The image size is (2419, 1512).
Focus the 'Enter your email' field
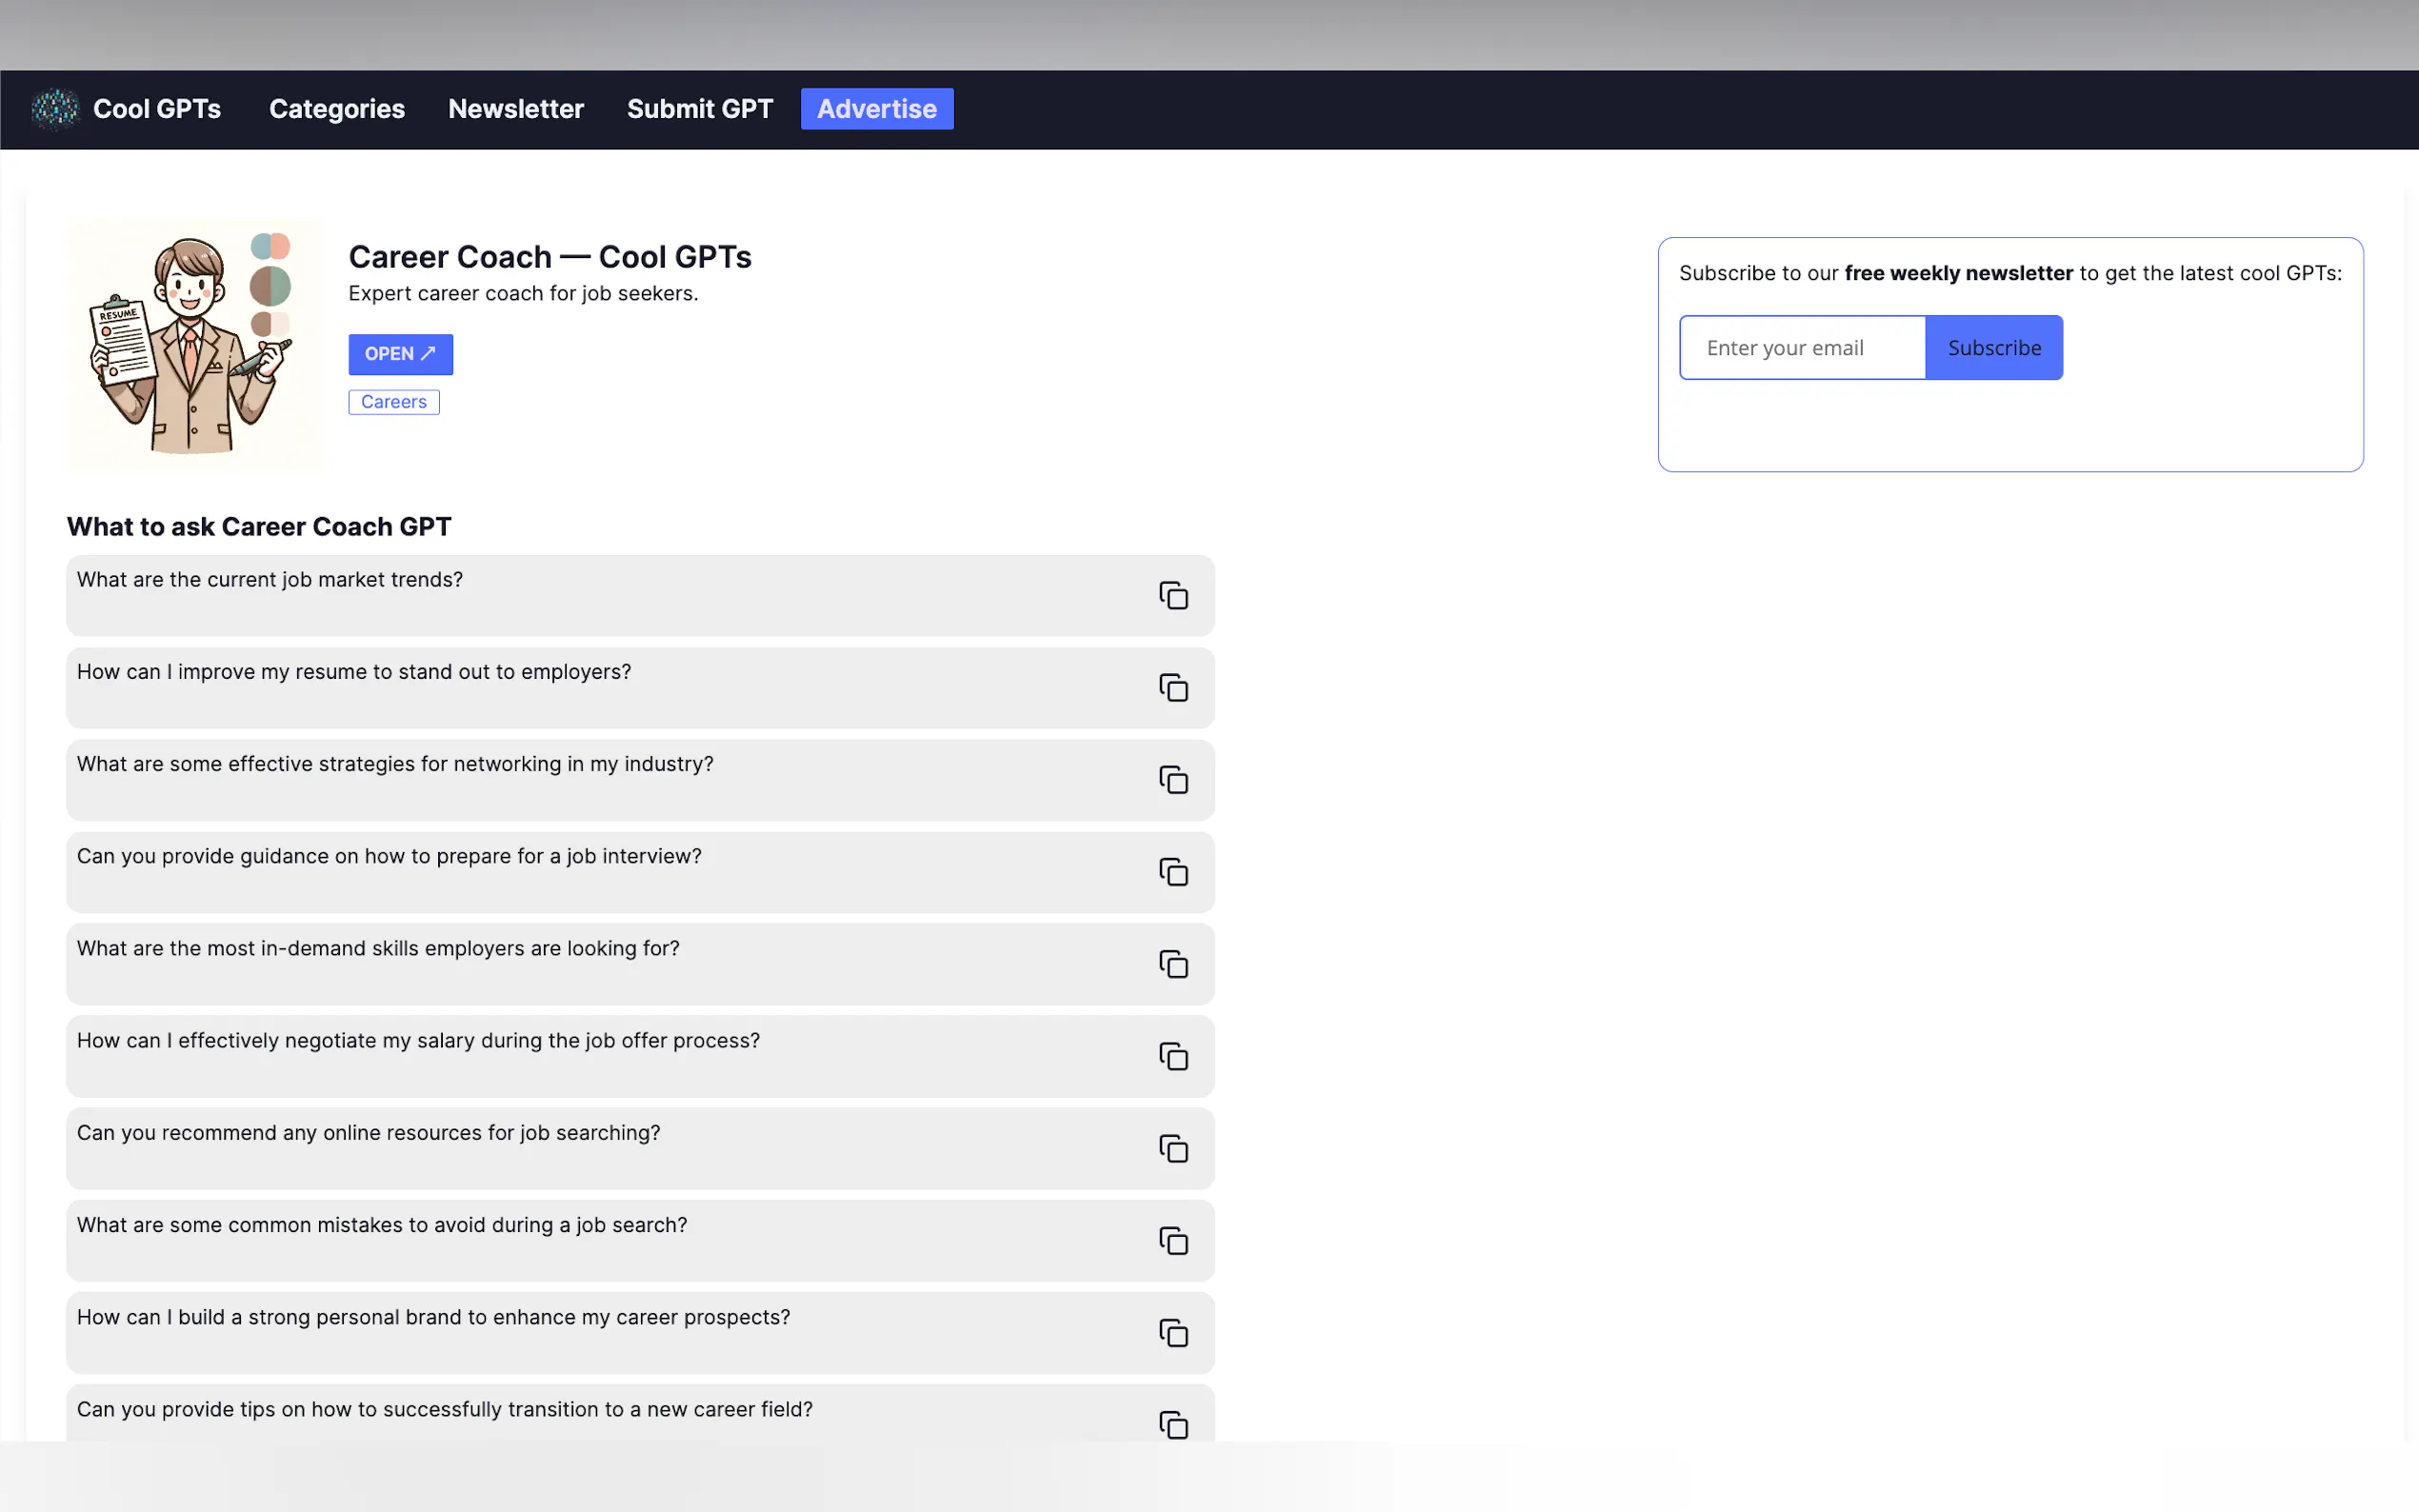pyautogui.click(x=1802, y=348)
